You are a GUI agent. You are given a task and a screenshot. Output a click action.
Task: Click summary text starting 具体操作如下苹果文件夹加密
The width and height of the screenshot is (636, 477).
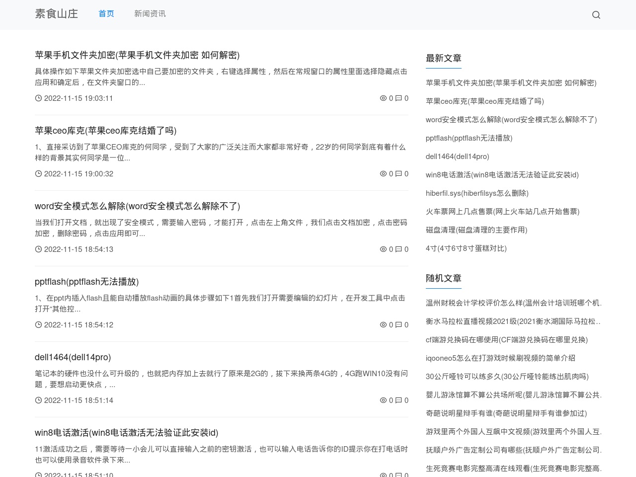pos(221,77)
